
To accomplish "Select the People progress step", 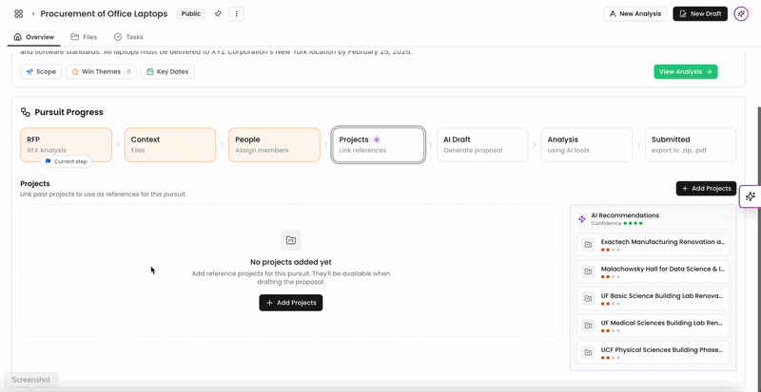I will pos(274,144).
